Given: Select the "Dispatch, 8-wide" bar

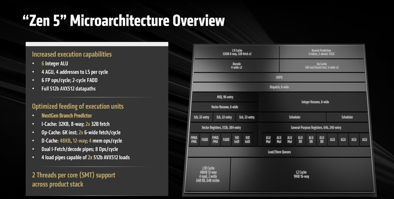Looking at the screenshot, I should (279, 87).
